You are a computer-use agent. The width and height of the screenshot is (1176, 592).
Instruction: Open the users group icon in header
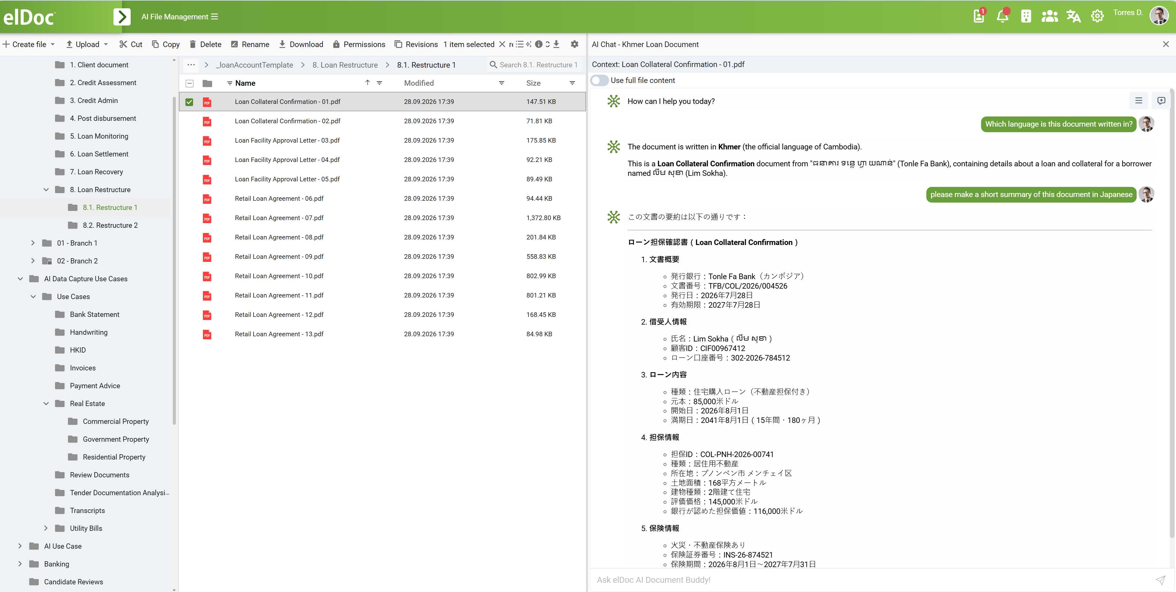(1050, 16)
